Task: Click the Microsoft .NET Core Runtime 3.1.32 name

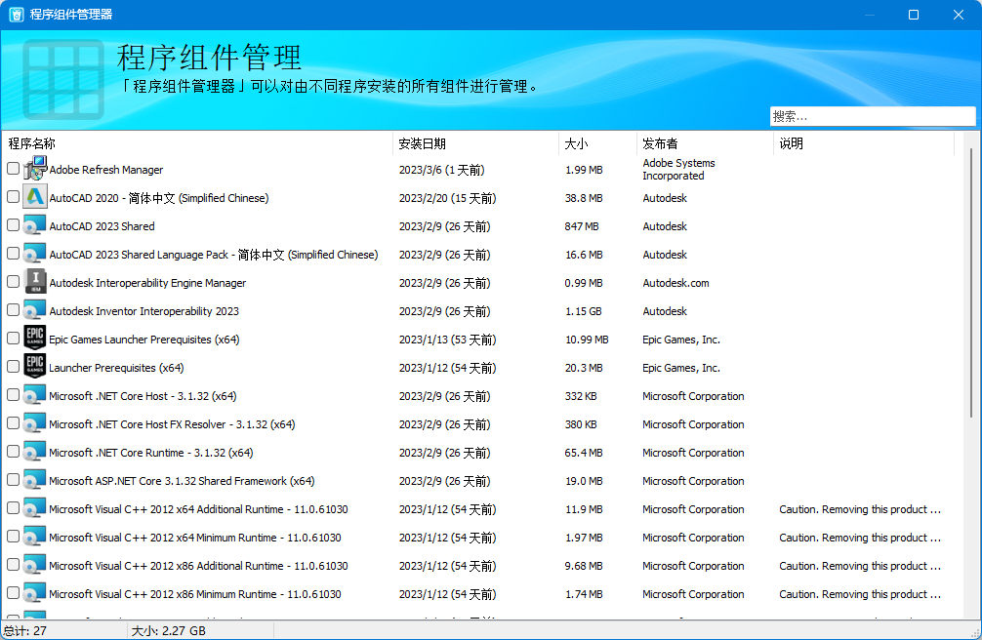Action: click(151, 453)
